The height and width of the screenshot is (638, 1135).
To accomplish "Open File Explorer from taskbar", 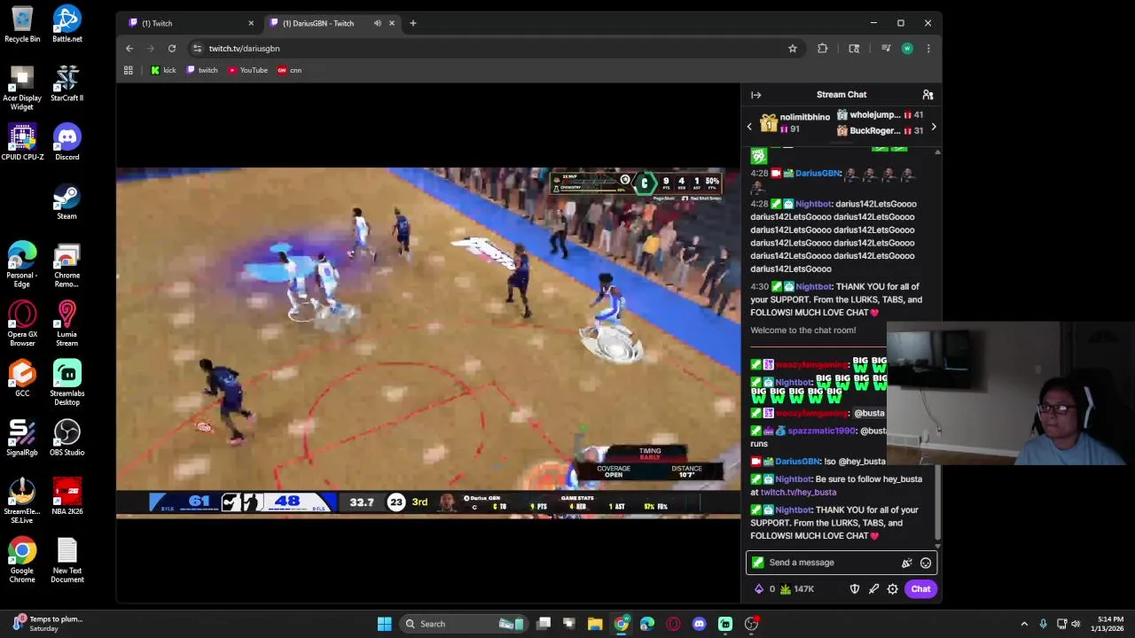I will coord(595,624).
